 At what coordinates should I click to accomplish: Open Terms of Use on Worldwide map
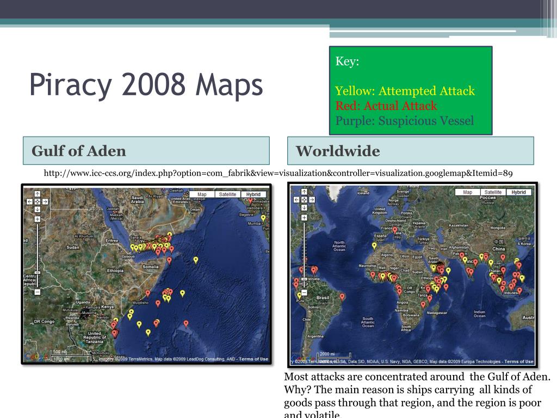point(519,361)
